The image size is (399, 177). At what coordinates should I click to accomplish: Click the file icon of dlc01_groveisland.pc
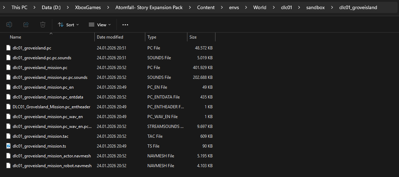point(9,48)
